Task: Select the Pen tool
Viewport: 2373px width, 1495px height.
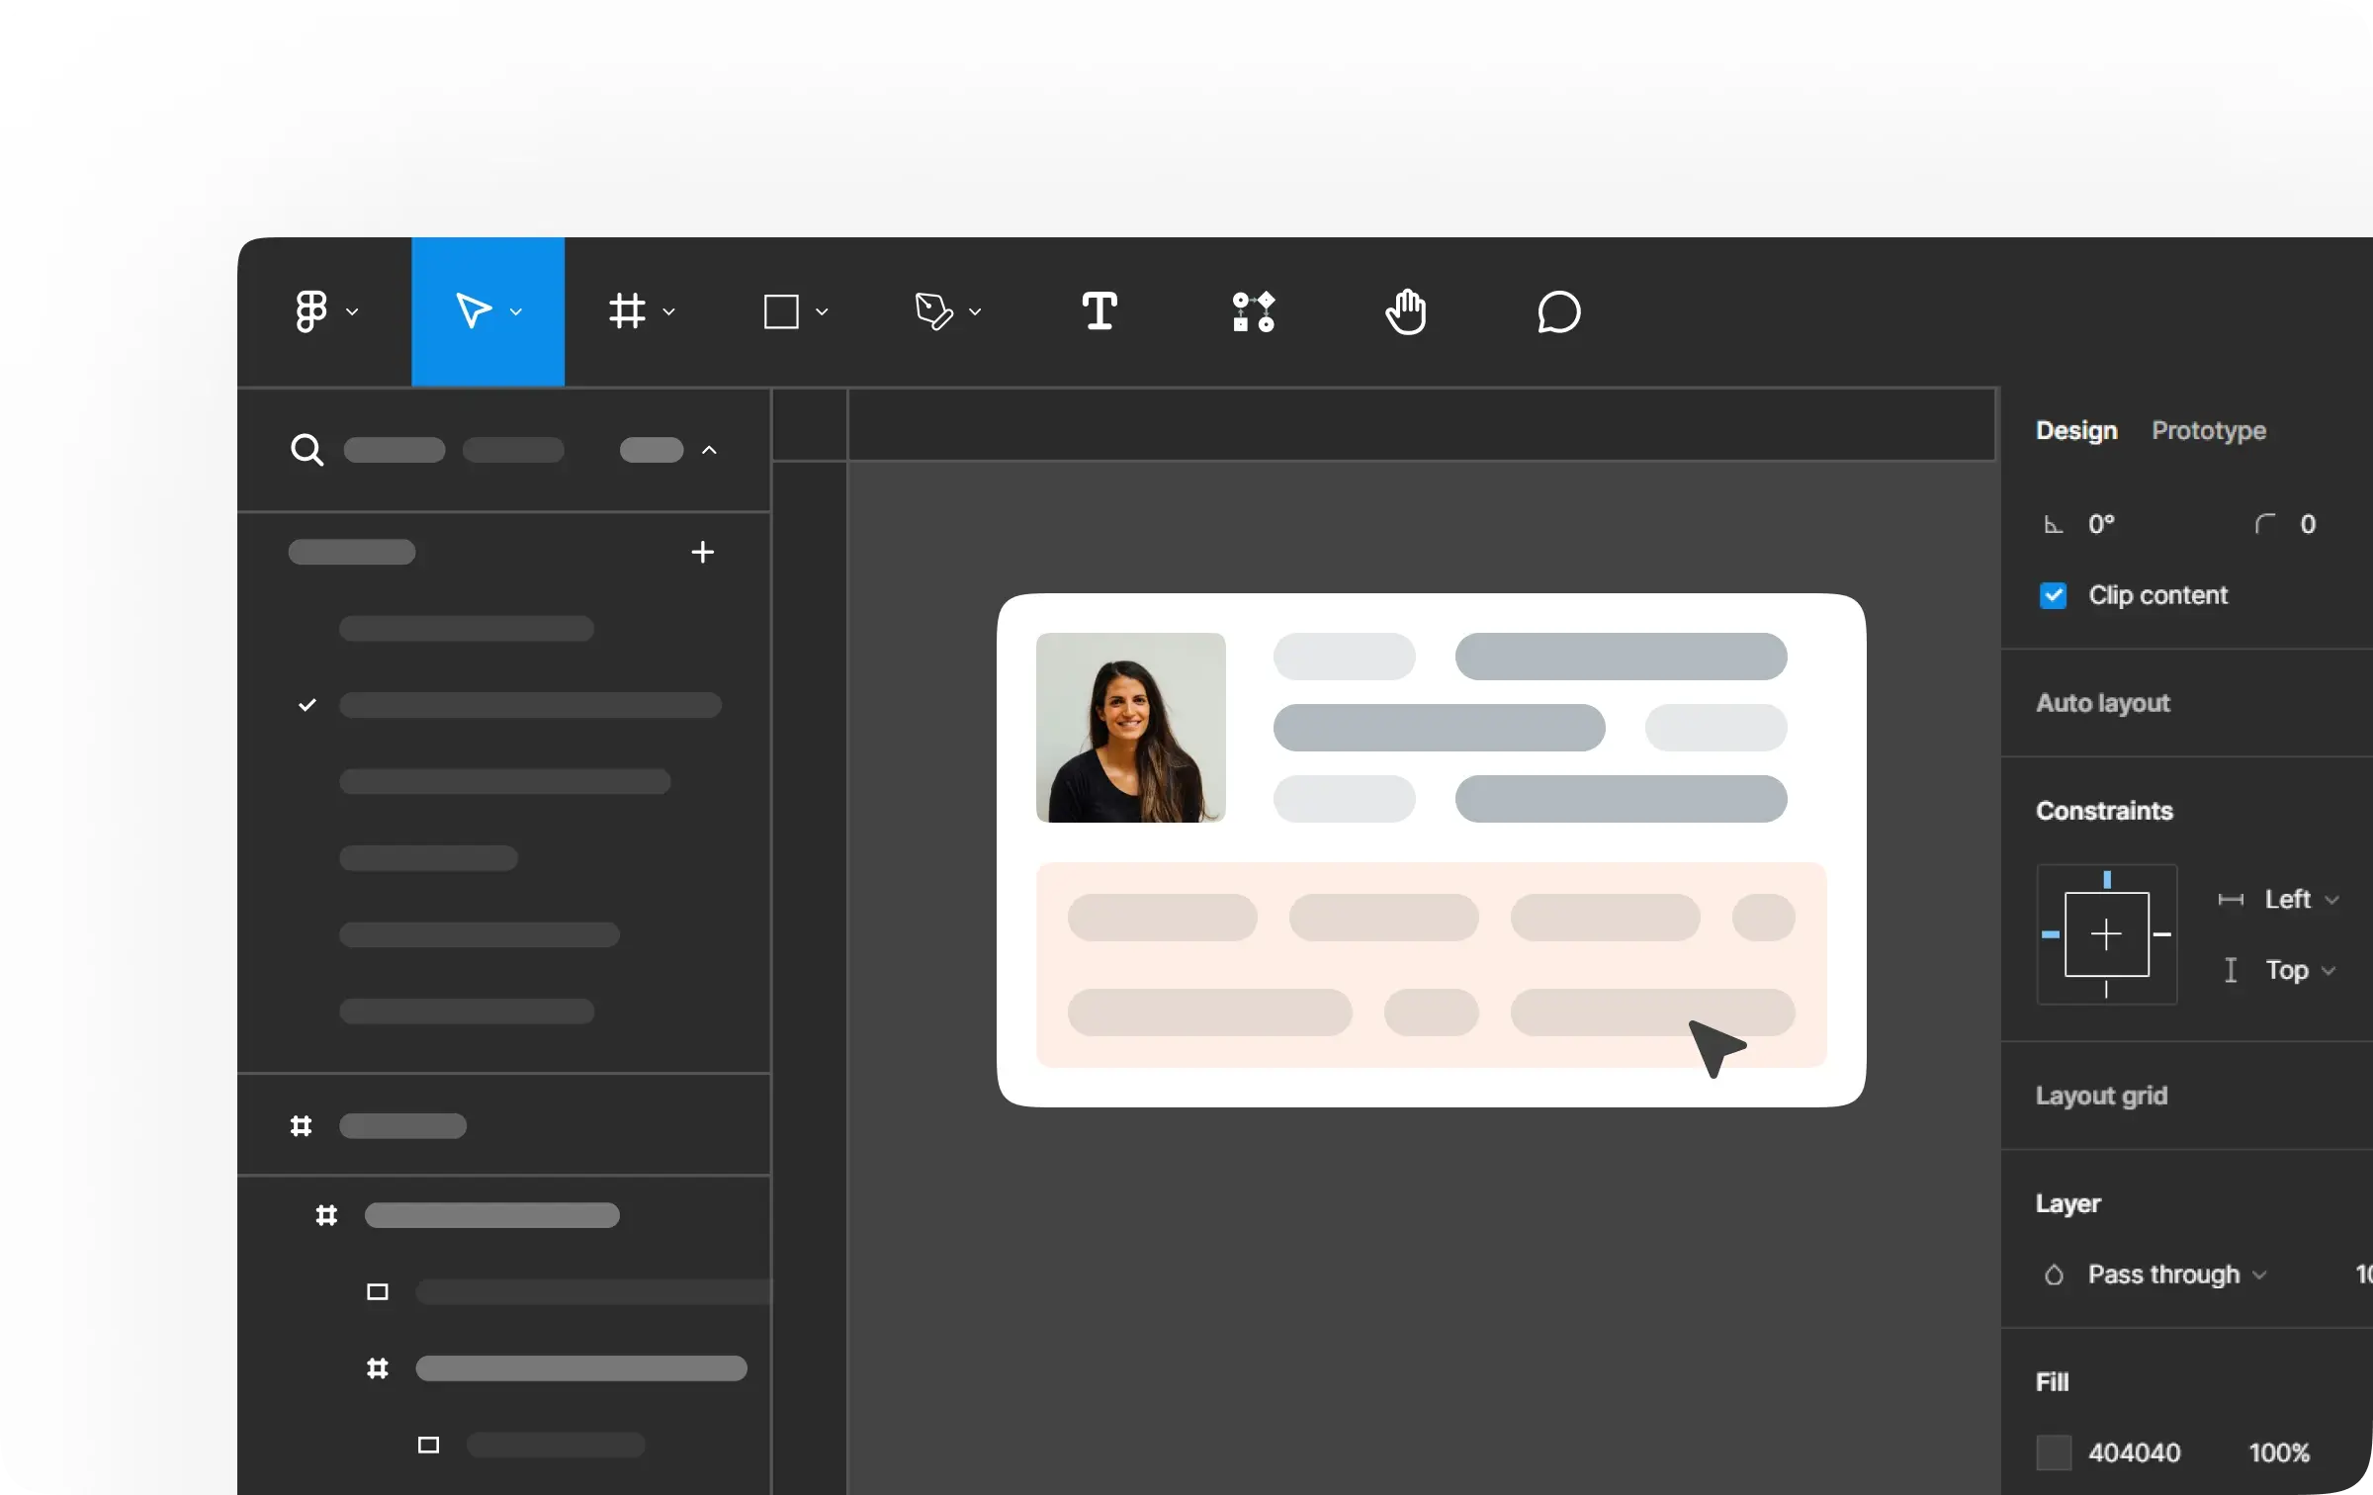Action: pyautogui.click(x=934, y=311)
